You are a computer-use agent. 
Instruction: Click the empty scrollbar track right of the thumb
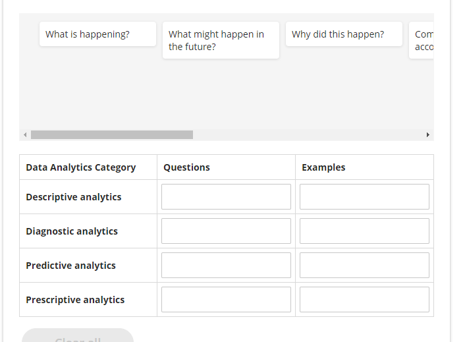310,135
